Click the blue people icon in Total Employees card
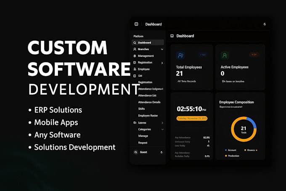 [180, 55]
